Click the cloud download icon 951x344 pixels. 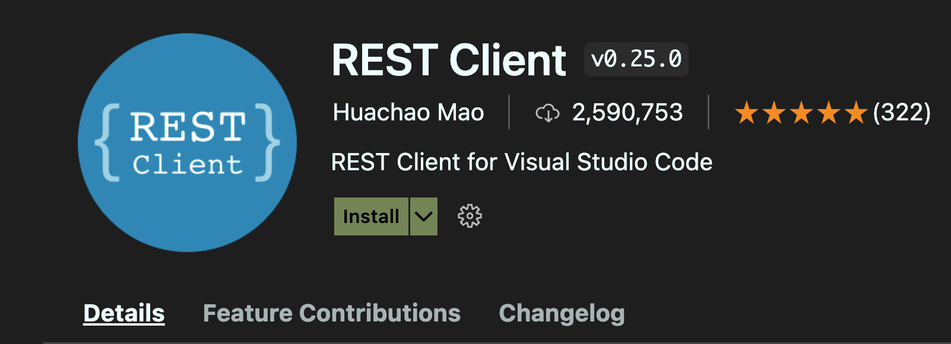(547, 113)
